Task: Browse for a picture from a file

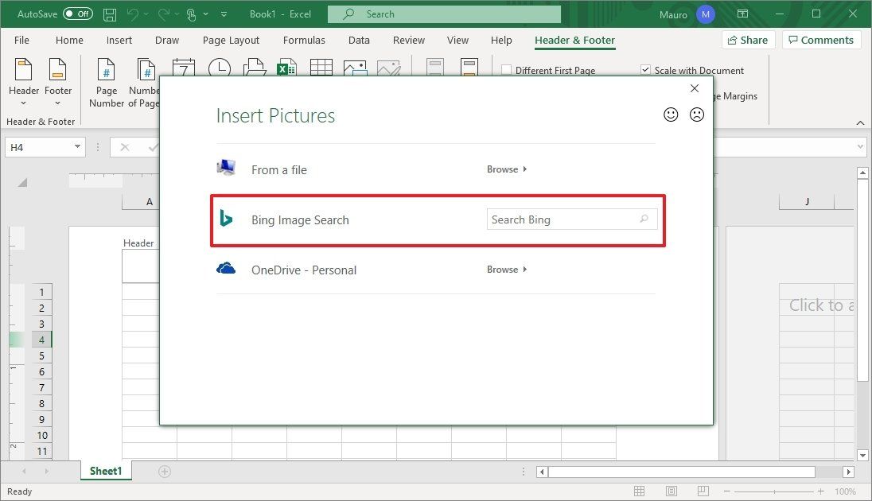Action: coord(502,169)
